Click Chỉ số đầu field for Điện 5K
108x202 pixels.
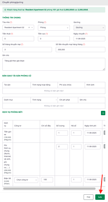[47, 180]
